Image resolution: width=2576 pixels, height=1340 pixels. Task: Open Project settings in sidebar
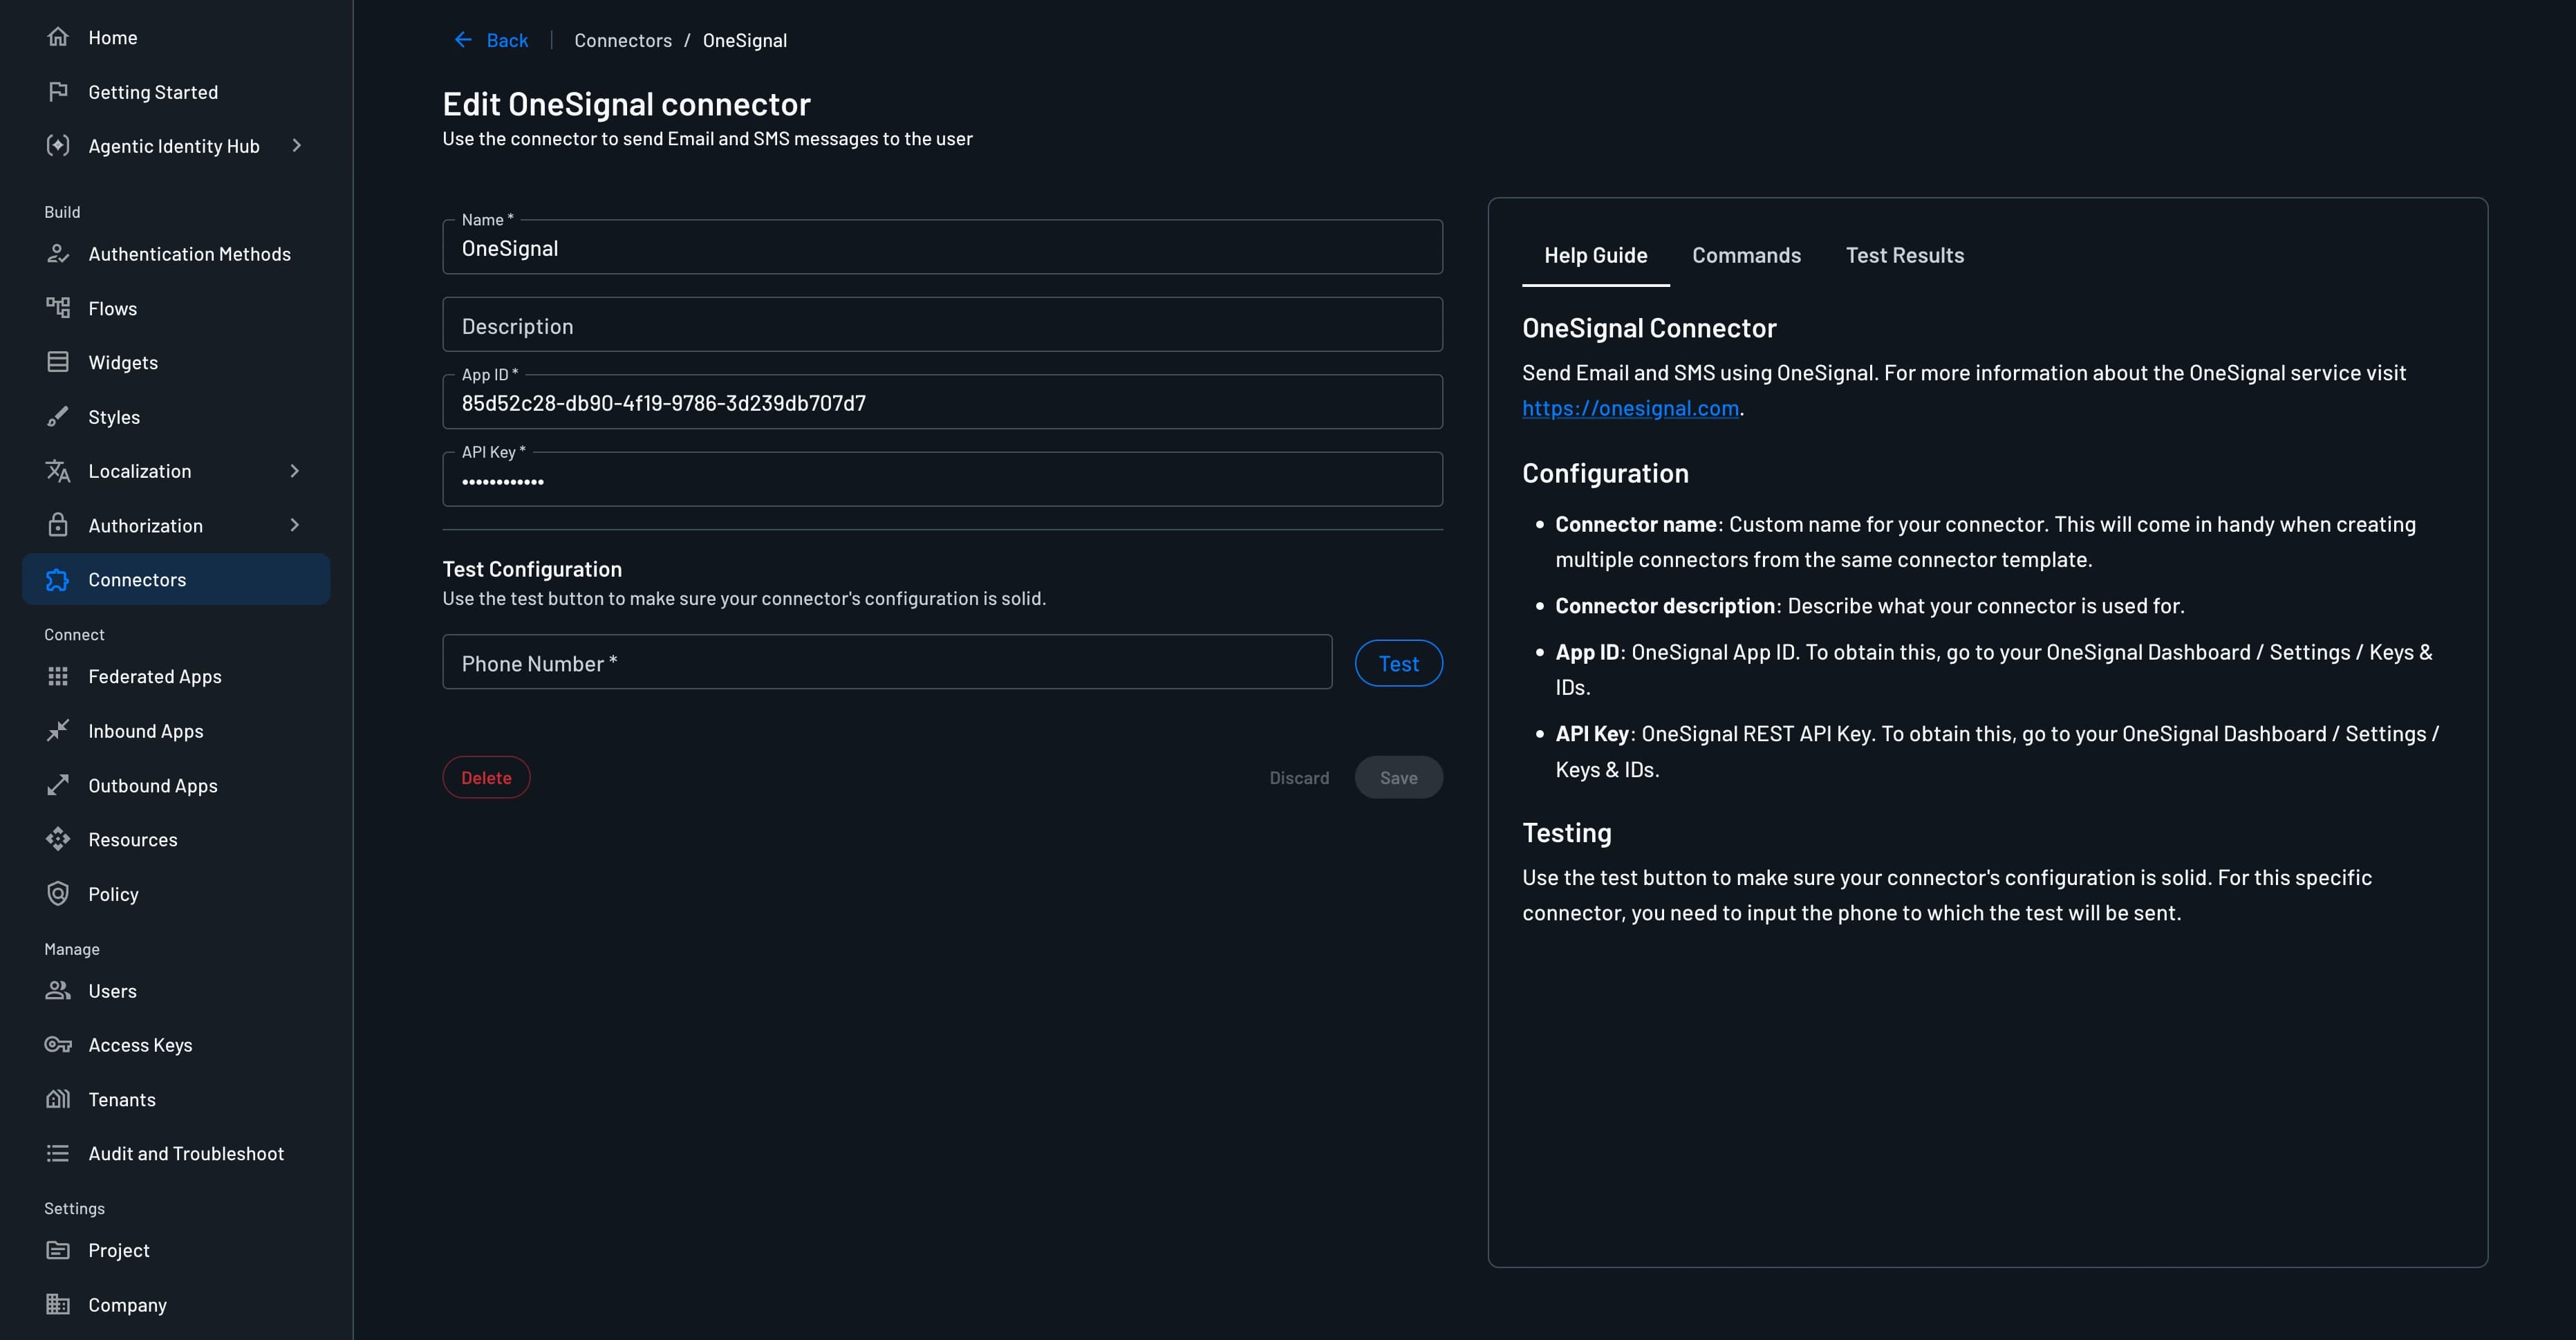[176, 1251]
